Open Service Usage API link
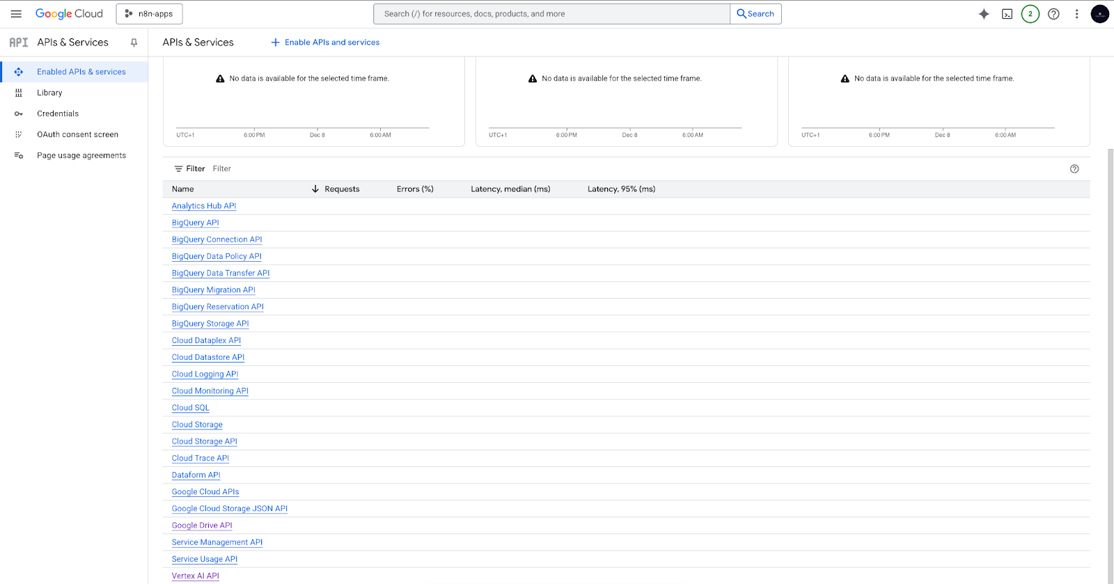The width and height of the screenshot is (1114, 584). click(x=205, y=559)
